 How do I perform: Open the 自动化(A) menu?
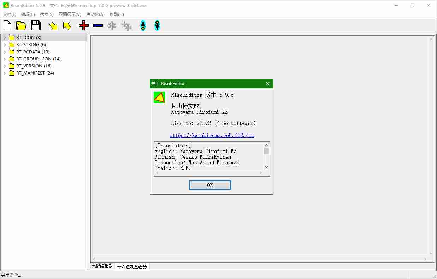tap(95, 14)
